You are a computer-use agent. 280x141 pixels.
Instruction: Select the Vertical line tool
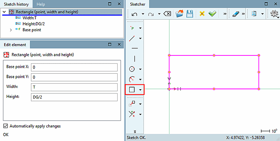(135, 58)
